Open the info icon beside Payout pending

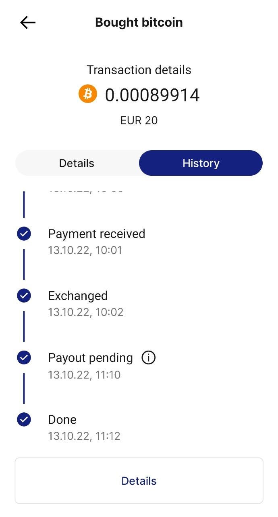click(148, 357)
